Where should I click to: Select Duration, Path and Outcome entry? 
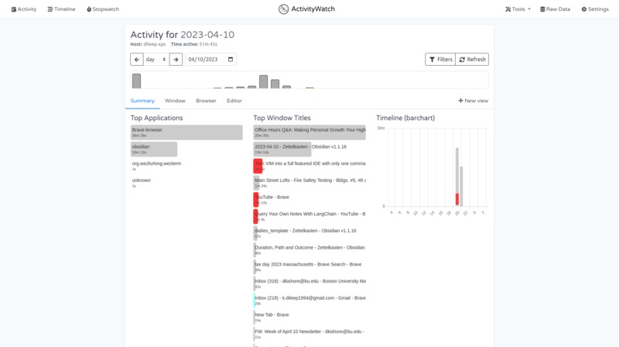tap(309, 249)
